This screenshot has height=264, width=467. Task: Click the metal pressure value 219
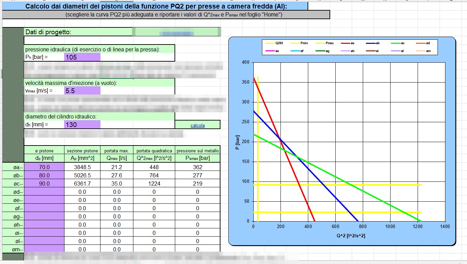[197, 184]
